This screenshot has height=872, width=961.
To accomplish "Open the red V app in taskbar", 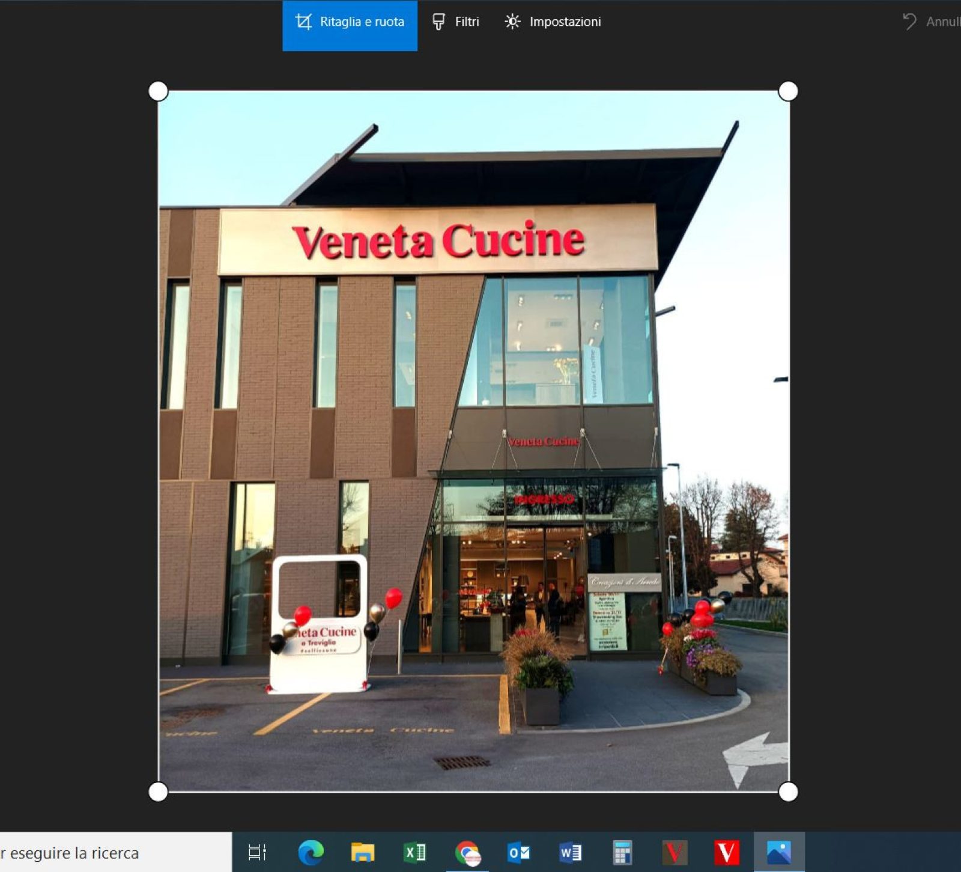I will coord(727,853).
